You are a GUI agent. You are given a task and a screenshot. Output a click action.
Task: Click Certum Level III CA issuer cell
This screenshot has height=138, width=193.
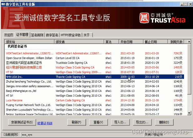click(x=68, y=58)
